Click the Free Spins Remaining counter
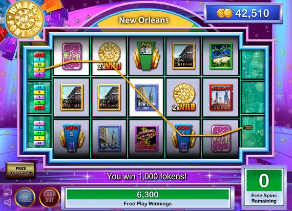Screen dimensions: 292x211 point(264,187)
